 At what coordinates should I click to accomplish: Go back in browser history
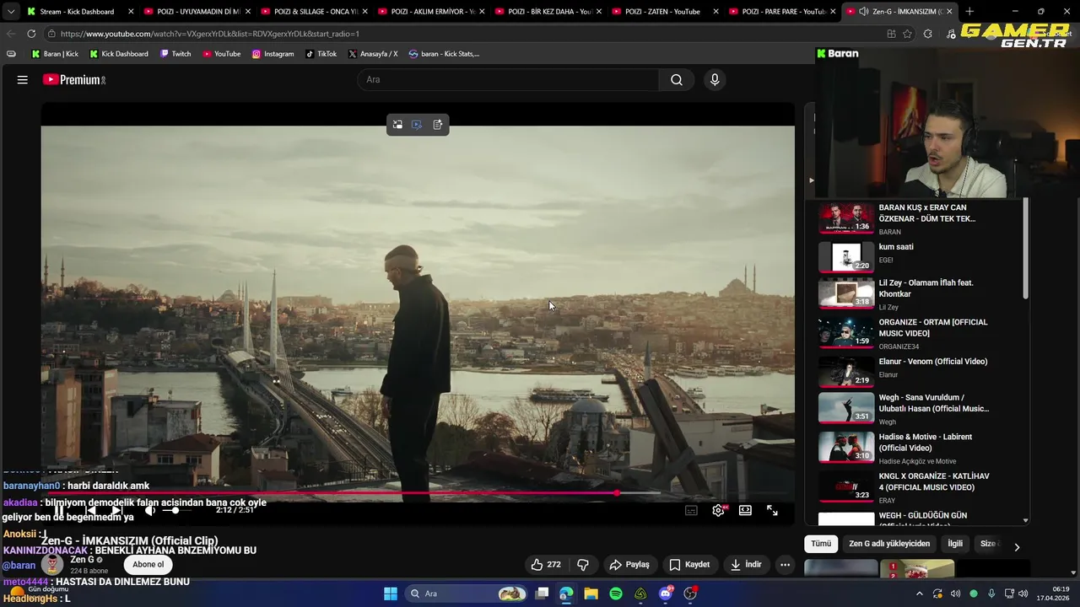(x=11, y=34)
